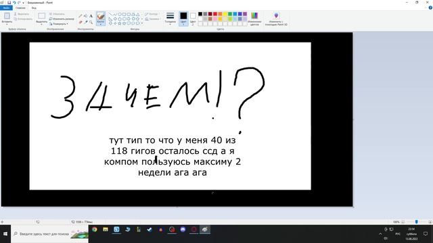Image resolution: width=433 pixels, height=243 pixels.
Task: Open the Size thickness dropdown
Action: point(170,19)
